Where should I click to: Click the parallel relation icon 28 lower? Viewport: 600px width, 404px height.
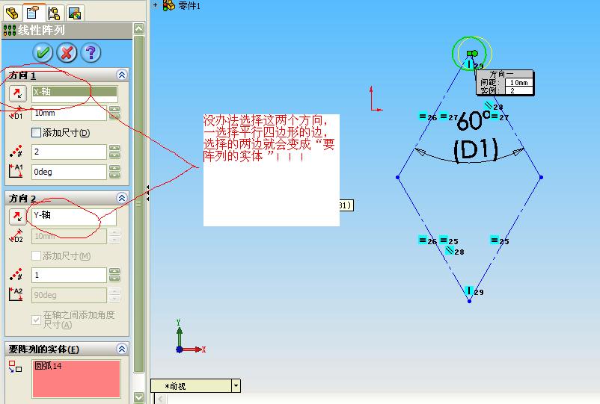pos(450,251)
